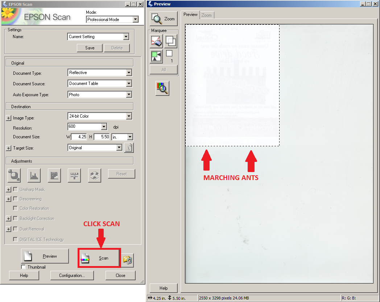
Task: Open the Document Source dropdown
Action: (100, 83)
